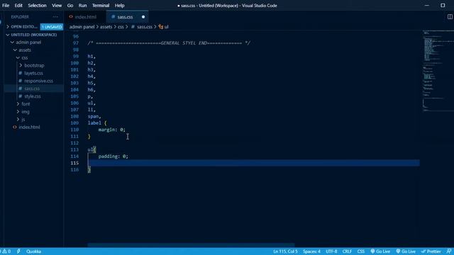The width and height of the screenshot is (454, 255).
Task: Click the second Go Live button
Action: click(406, 251)
